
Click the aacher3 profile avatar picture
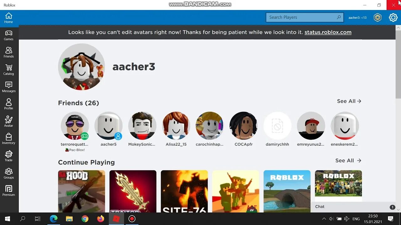pos(81,67)
